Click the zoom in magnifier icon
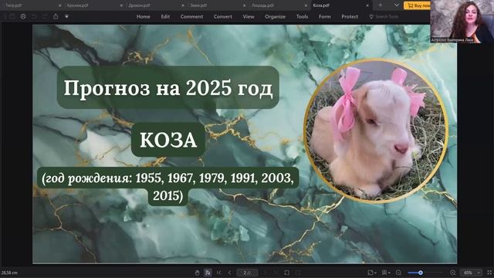Image resolution: width=494 pixels, height=278 pixels. pyautogui.click(x=453, y=273)
